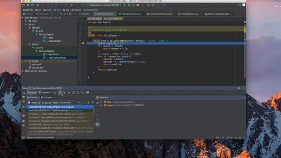Click the CalculImpot breadcrumb in navigation bar
The height and width of the screenshot is (158, 281).
[91, 10]
